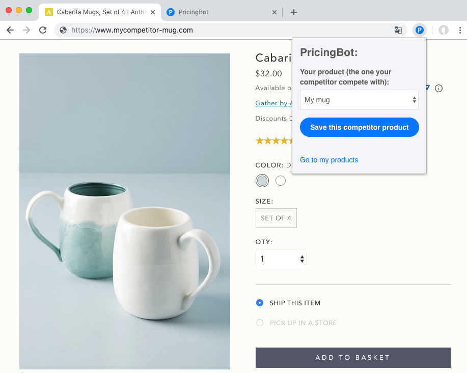Choose the white color swatch

click(x=280, y=181)
